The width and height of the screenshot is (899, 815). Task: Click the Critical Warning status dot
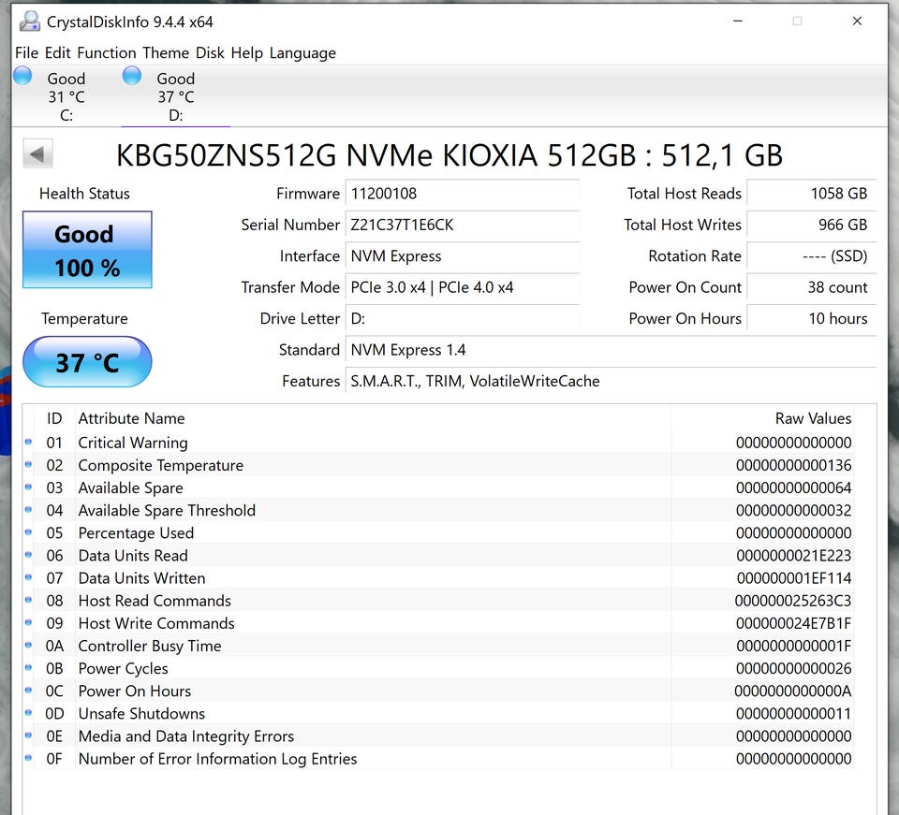tap(28, 443)
